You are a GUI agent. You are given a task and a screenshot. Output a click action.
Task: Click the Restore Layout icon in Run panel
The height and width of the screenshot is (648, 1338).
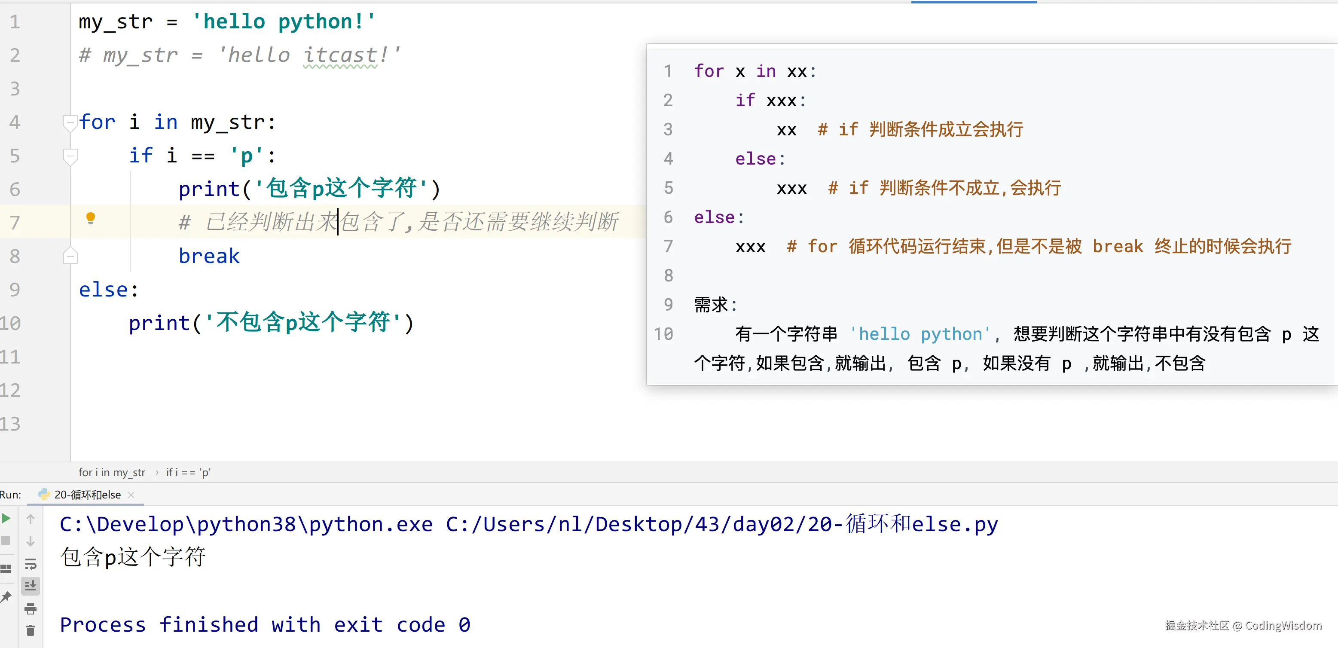point(6,568)
